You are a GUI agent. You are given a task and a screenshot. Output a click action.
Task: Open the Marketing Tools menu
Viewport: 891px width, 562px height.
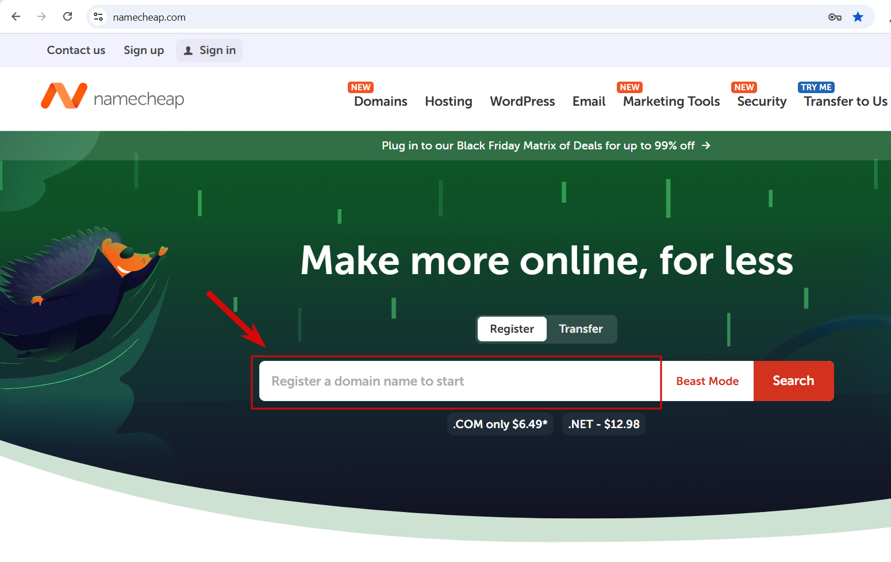point(671,101)
